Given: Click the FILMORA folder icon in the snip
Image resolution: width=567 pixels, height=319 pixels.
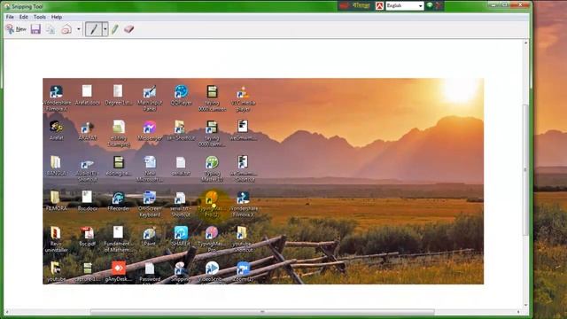Looking at the screenshot, I should pyautogui.click(x=56, y=201).
